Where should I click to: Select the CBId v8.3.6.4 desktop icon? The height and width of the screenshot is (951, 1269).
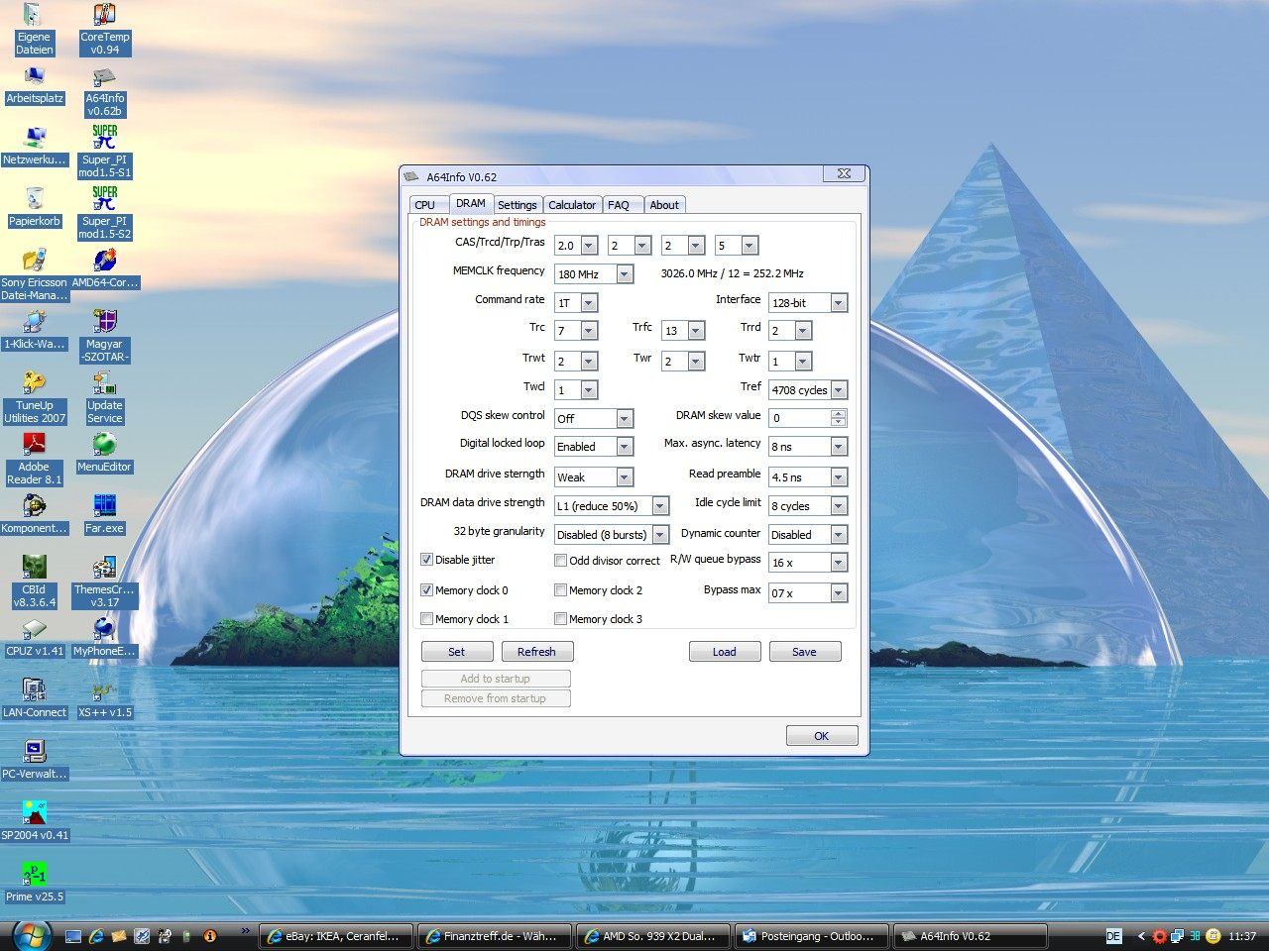coord(35,581)
